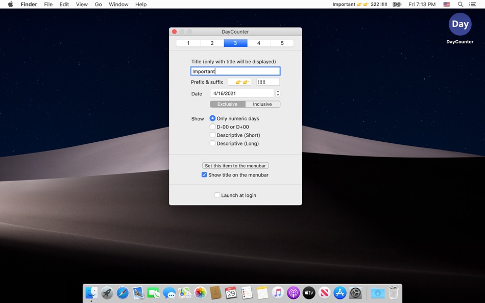
Task: Open the Apple menu
Action: point(11,4)
